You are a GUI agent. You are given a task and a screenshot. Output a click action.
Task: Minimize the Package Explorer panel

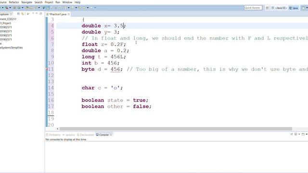(37, 13)
